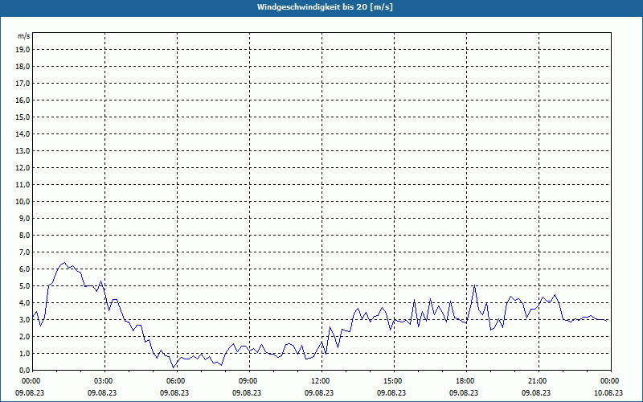
Task: Select the "13,0" y-axis value
Action: pyautogui.click(x=23, y=150)
